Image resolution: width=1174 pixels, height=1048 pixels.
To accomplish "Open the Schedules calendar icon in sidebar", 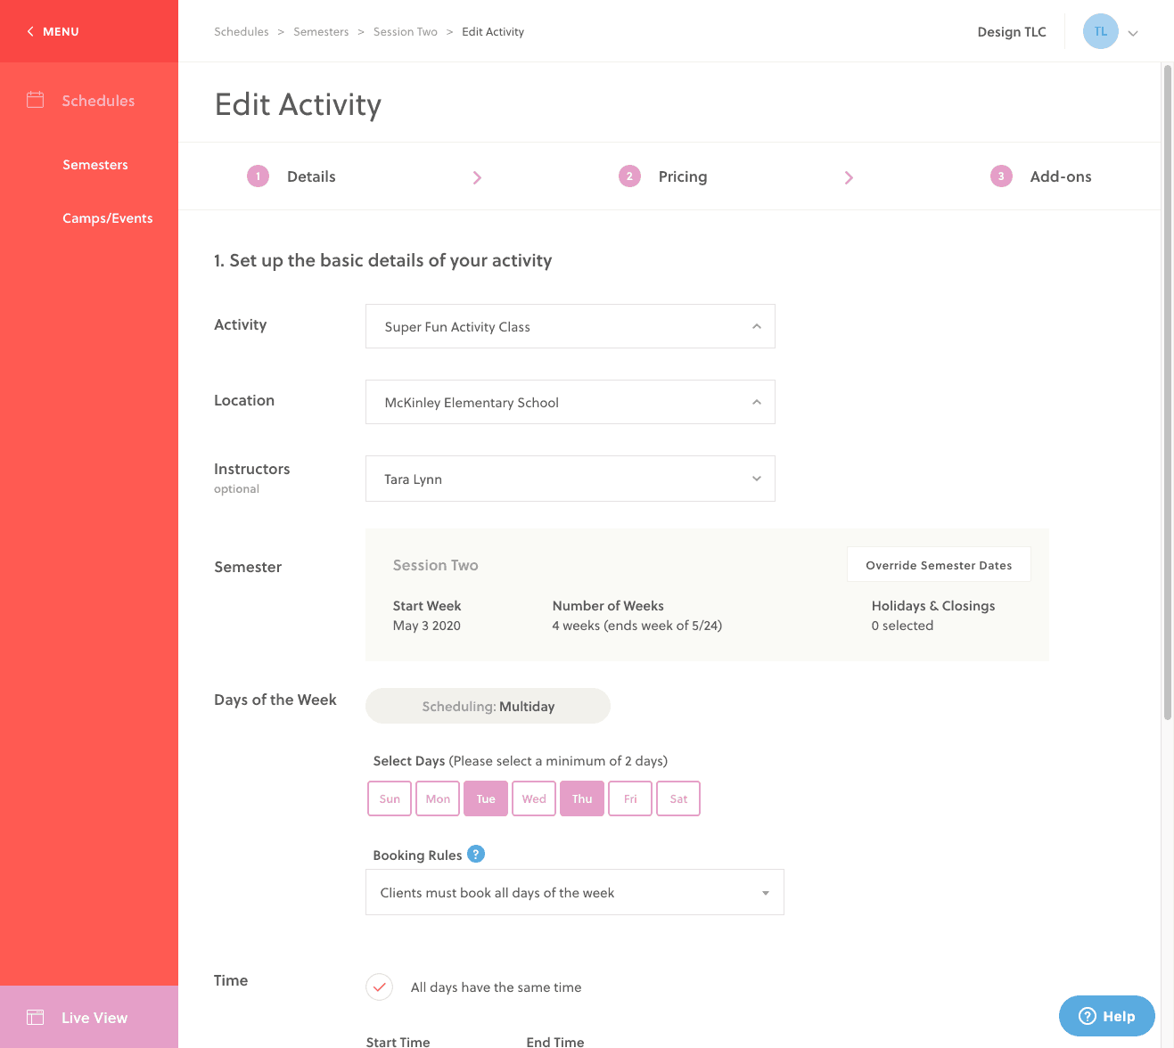I will (x=36, y=101).
